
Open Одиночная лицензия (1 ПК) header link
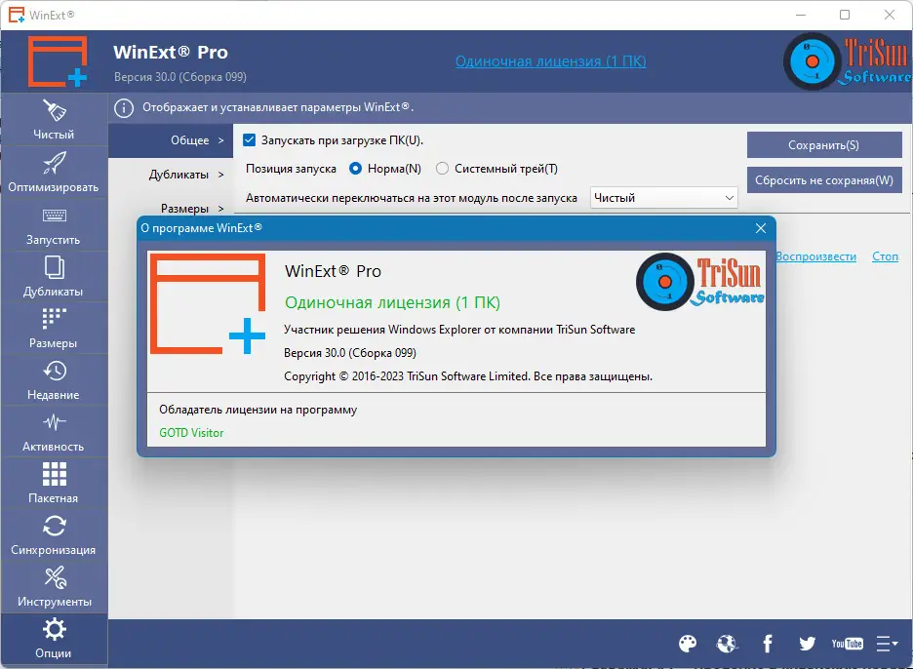click(551, 61)
